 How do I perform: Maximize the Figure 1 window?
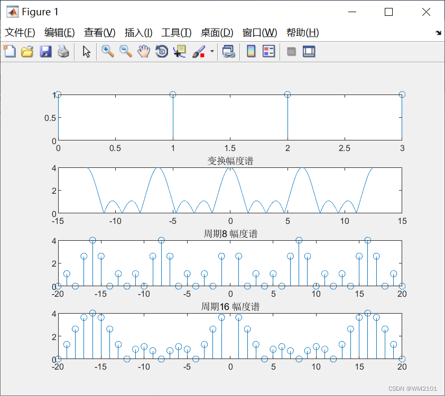388,12
